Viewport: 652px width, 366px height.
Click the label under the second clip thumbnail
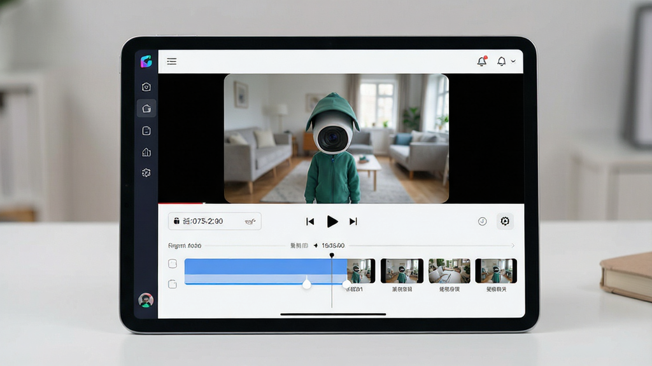click(402, 289)
